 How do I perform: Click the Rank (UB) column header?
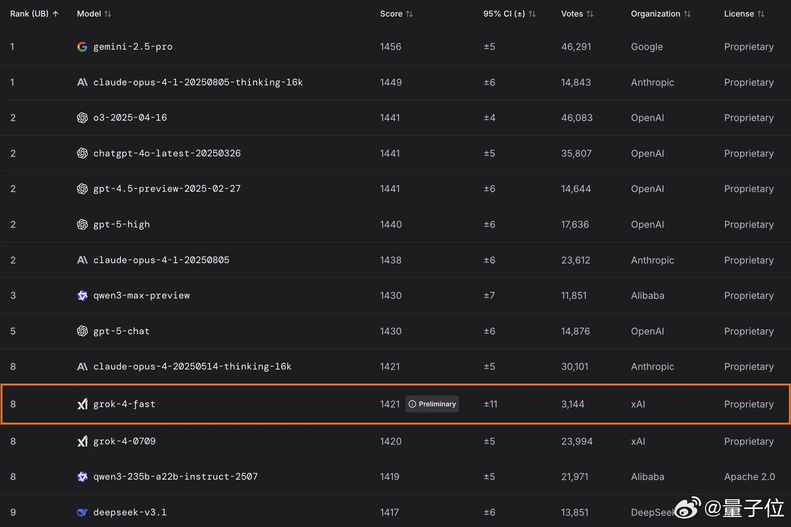point(29,14)
